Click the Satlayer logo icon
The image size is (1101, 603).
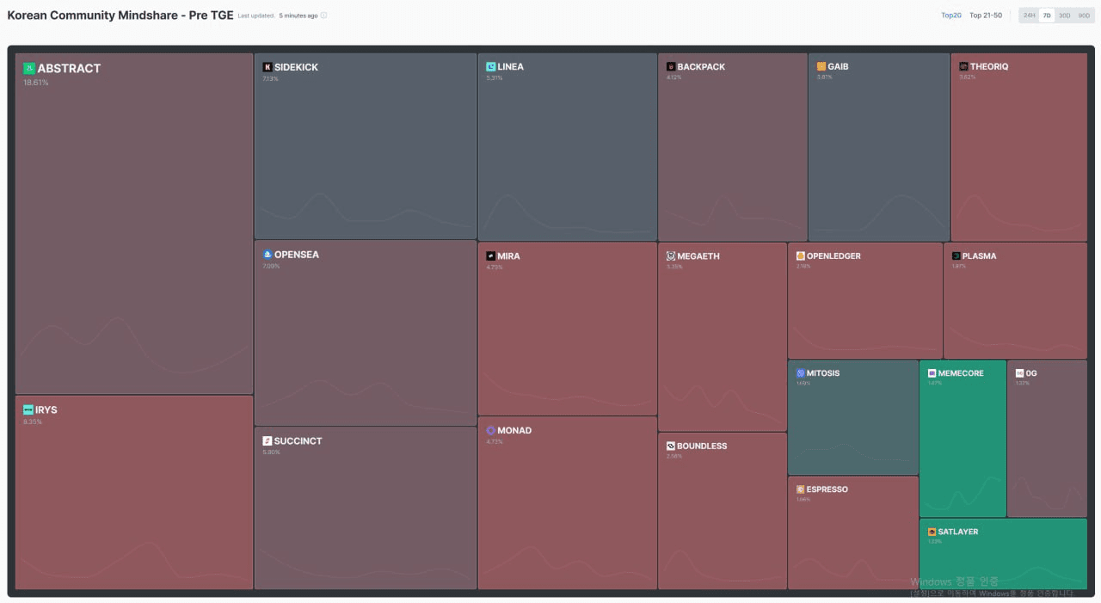click(932, 532)
